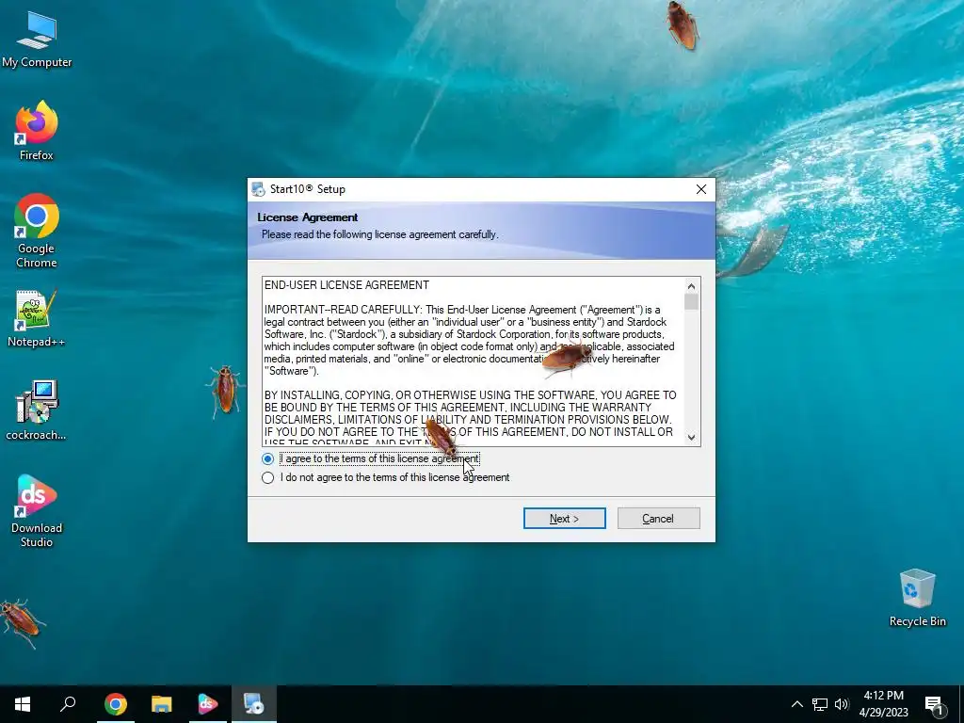Image resolution: width=964 pixels, height=723 pixels.
Task: Close the Start10 Setup dialog
Action: coord(700,189)
